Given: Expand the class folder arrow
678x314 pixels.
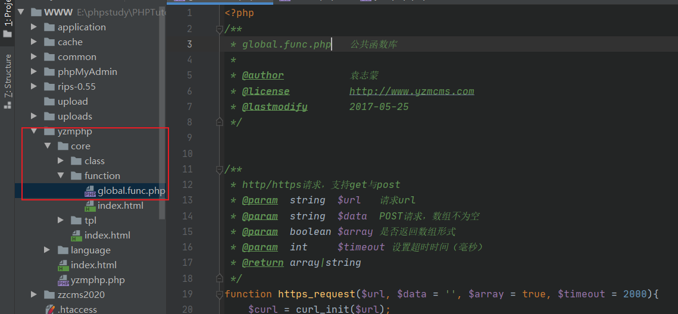Looking at the screenshot, I should [x=60, y=161].
